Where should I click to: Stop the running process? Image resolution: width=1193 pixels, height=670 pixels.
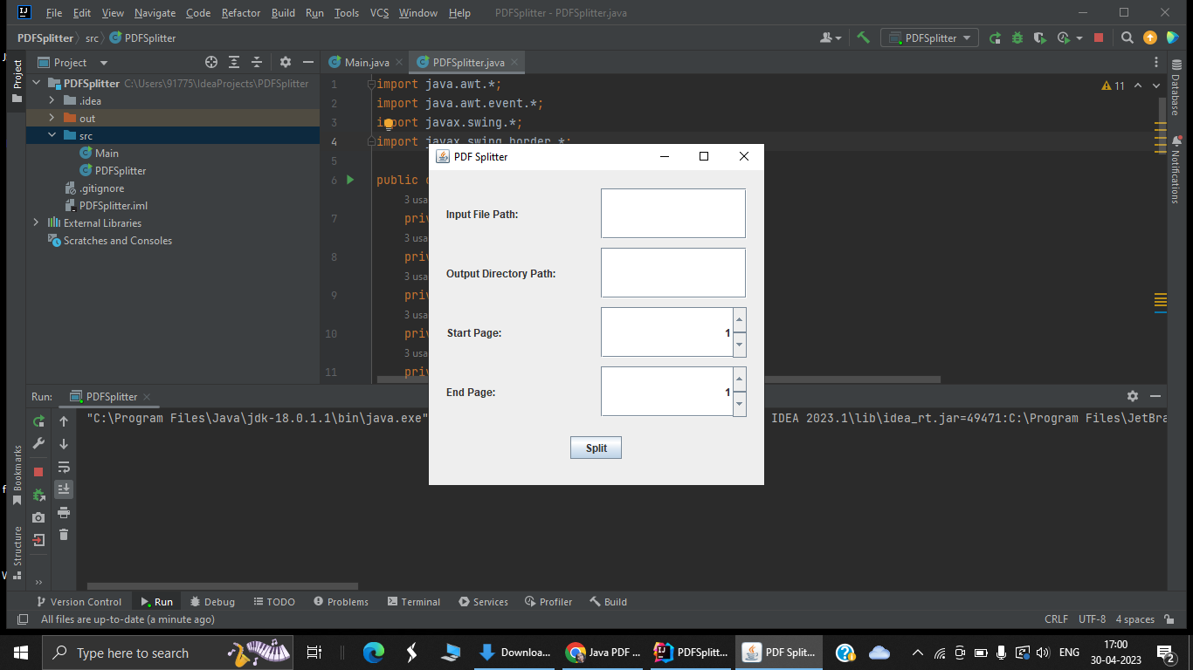[x=1099, y=38]
